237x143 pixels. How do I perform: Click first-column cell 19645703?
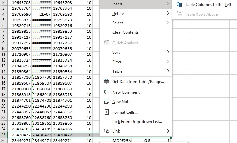tap(20, 3)
